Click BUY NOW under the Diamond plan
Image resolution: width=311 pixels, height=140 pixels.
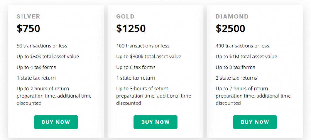(x=255, y=122)
